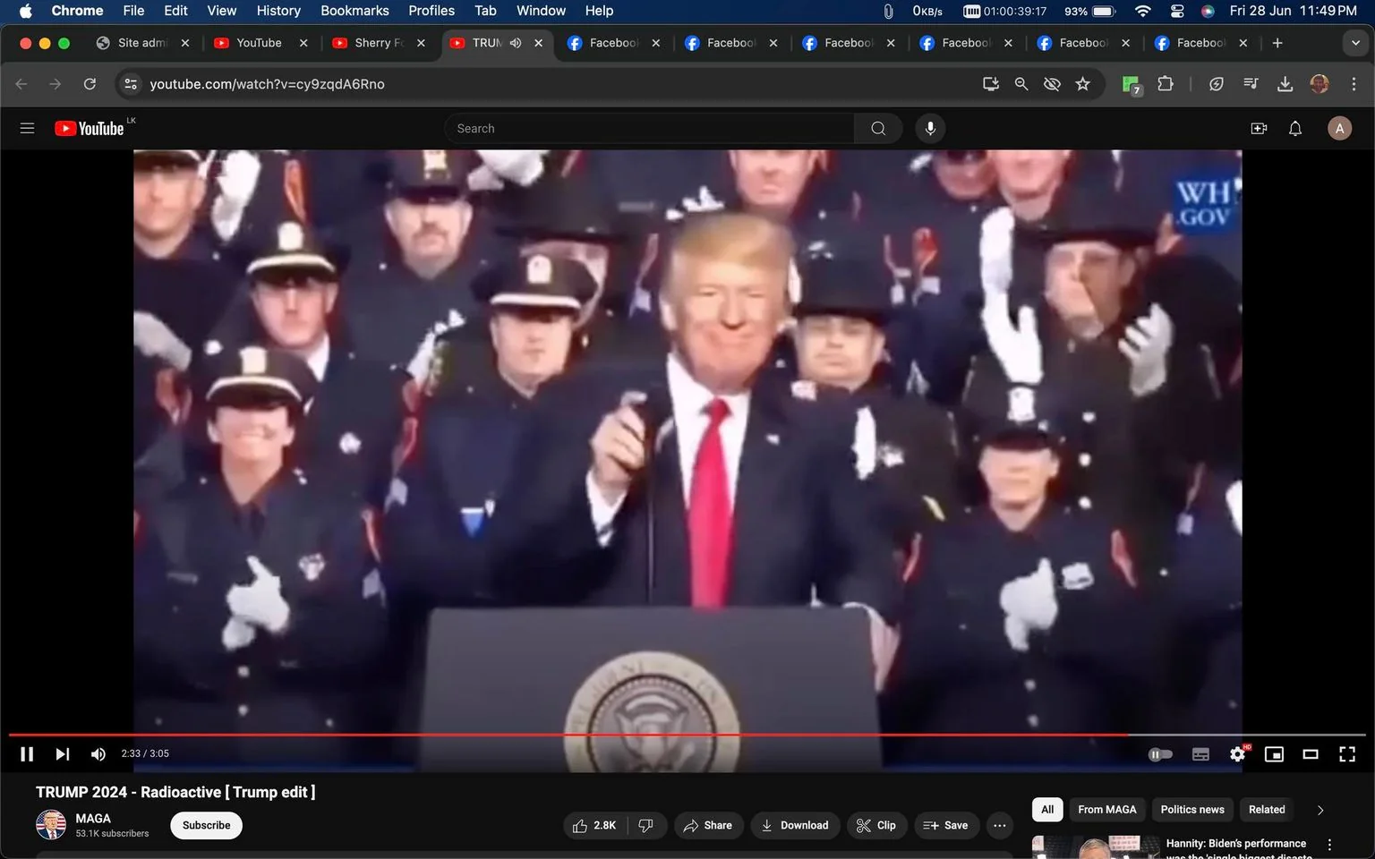Mute the video volume speaker icon

(x=98, y=754)
